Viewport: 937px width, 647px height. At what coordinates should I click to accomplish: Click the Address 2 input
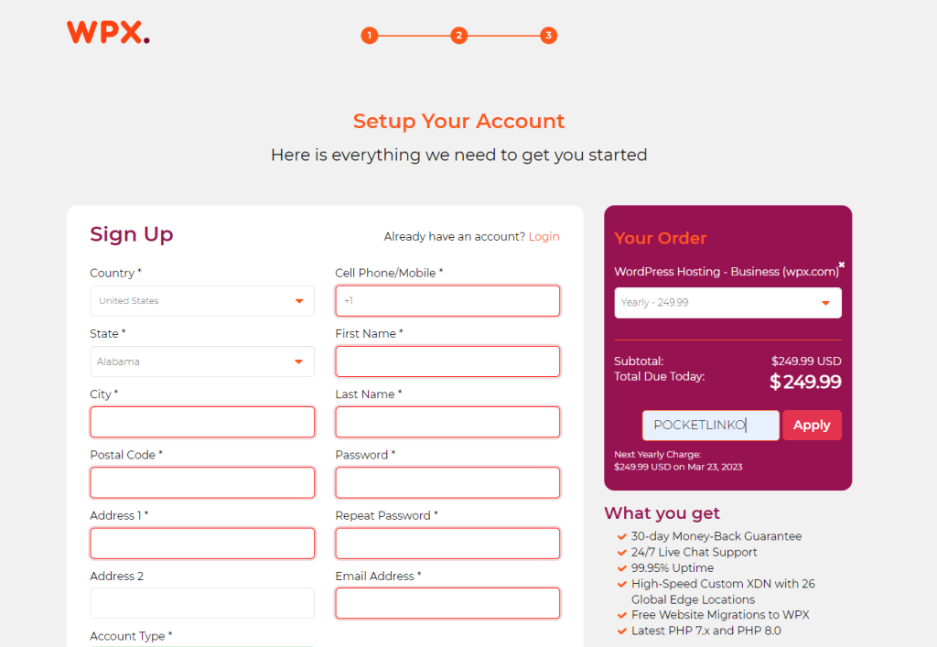(x=202, y=603)
